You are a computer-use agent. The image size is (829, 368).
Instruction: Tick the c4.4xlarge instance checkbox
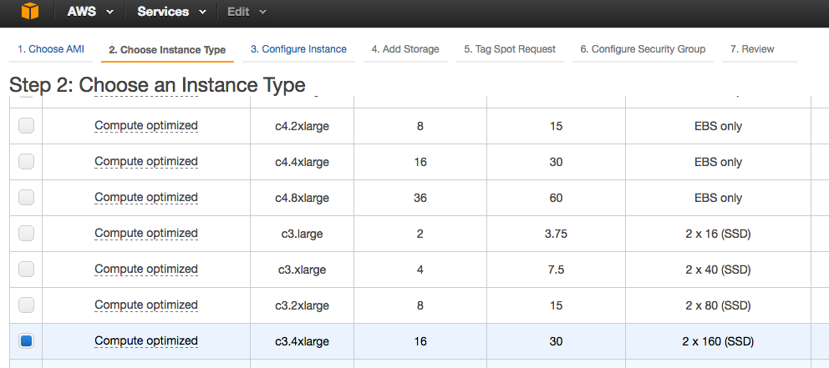pos(27,162)
